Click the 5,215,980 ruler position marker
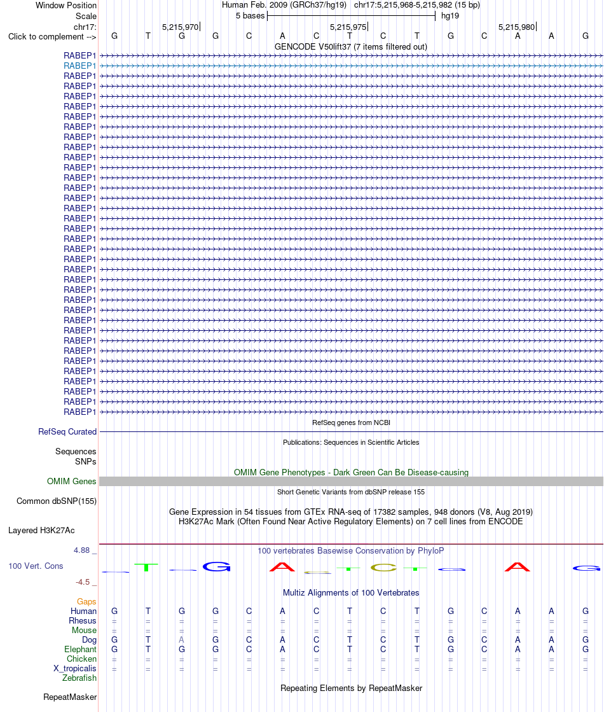Screen dimensions: 604x712 (518, 27)
